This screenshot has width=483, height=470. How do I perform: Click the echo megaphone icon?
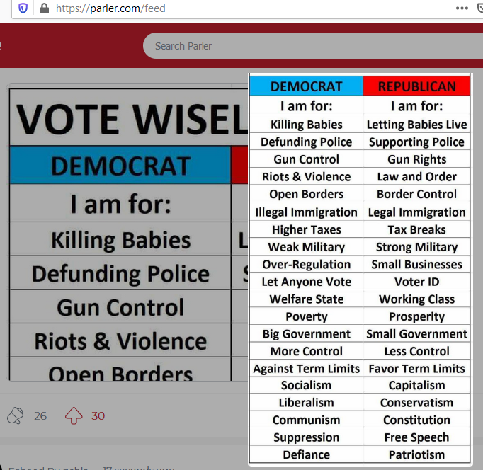pyautogui.click(x=16, y=415)
